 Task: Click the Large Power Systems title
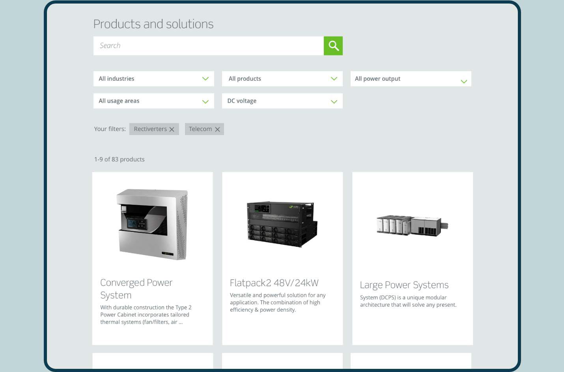(404, 285)
